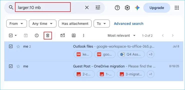Screen dimensions: 185x90
Task: Click the search magnifier icon
Action: pos(11,7)
